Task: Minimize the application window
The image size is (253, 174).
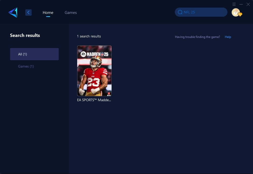Action: tap(241, 4)
